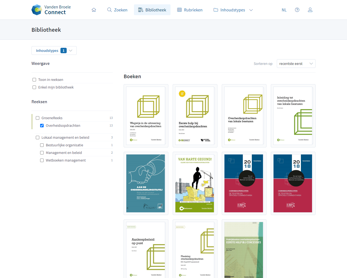
Task: Open book 'Plaatsing overheidsopdrachten'
Action: [x=195, y=249]
